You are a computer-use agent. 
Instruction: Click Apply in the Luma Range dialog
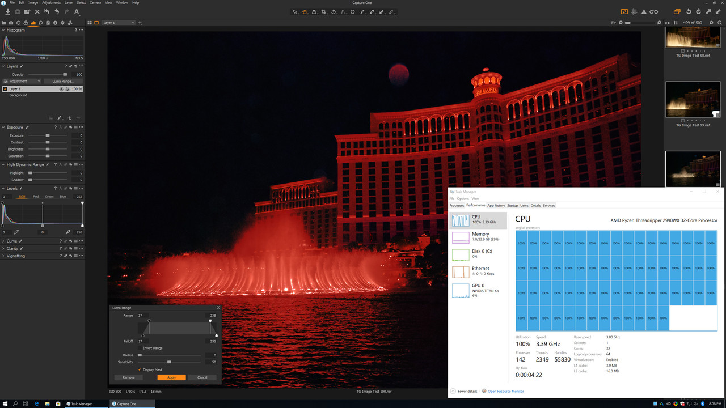tap(171, 377)
